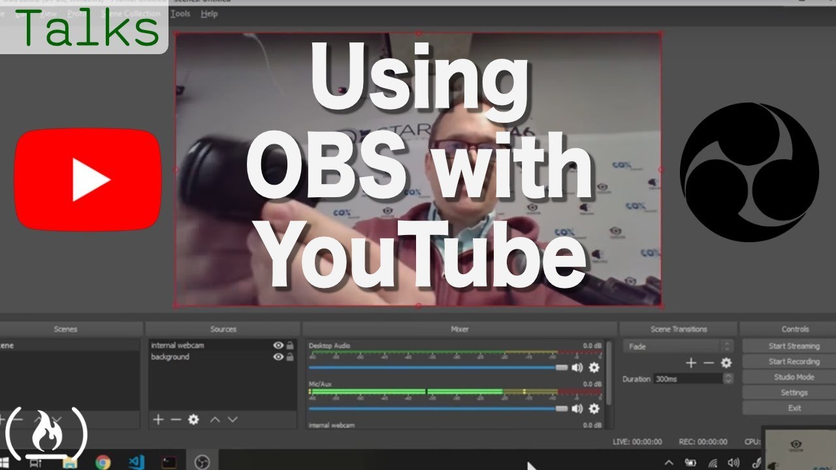Add a new source with the plus icon

158,420
